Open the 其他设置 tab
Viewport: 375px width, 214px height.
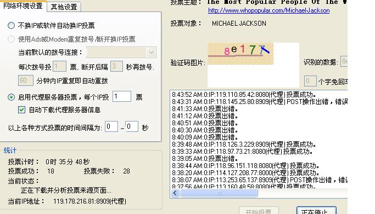point(64,7)
